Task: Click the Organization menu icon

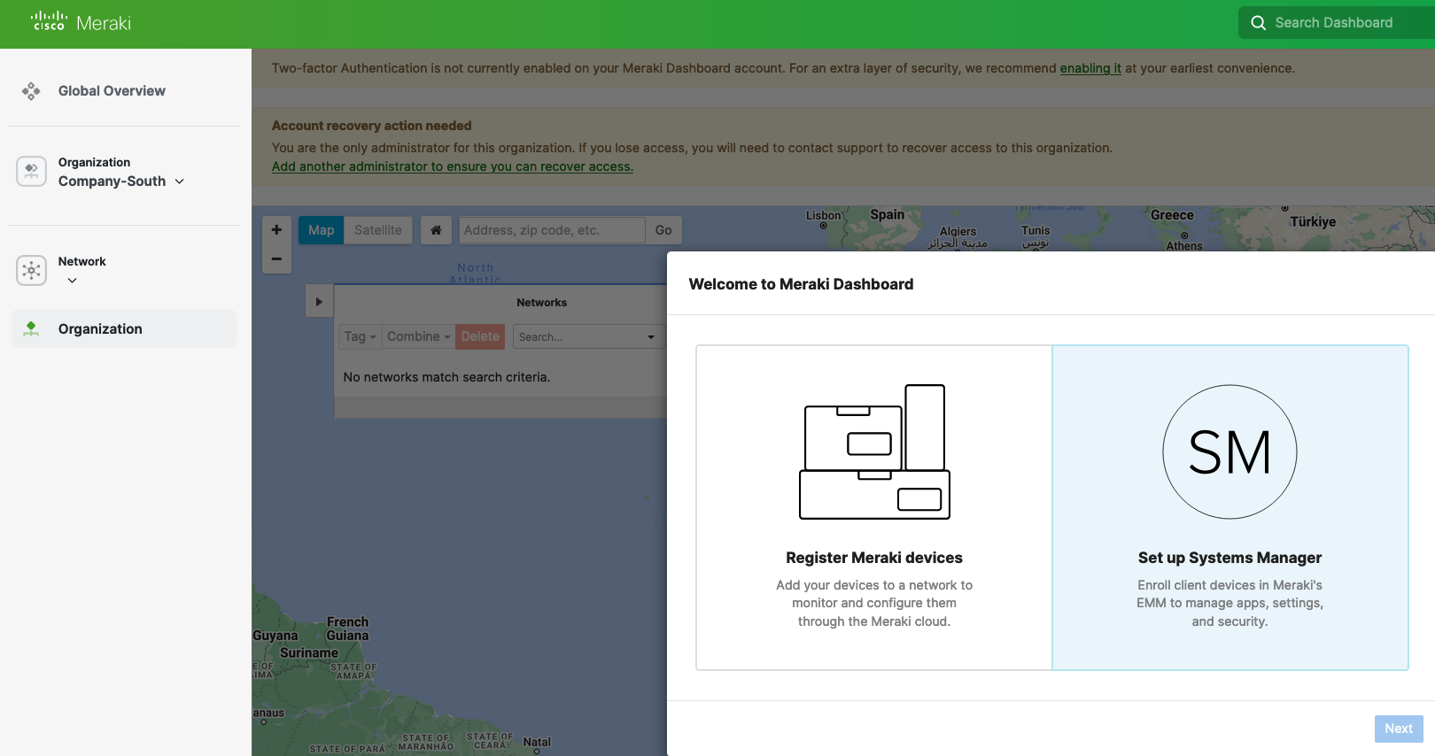Action: click(31, 329)
